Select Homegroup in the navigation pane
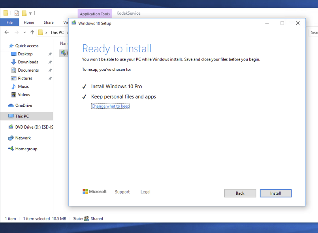The height and width of the screenshot is (233, 318). pos(26,149)
